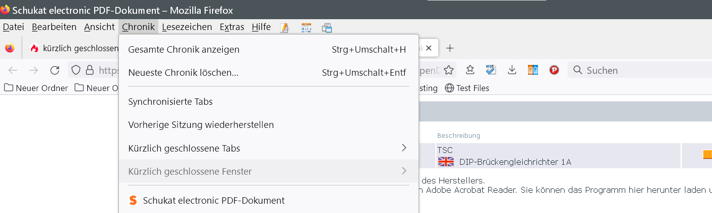
Task: Click the padlock site security icon
Action: coord(89,70)
